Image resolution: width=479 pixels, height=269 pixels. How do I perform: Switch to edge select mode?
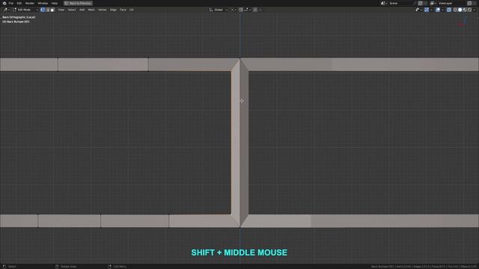[x=48, y=10]
